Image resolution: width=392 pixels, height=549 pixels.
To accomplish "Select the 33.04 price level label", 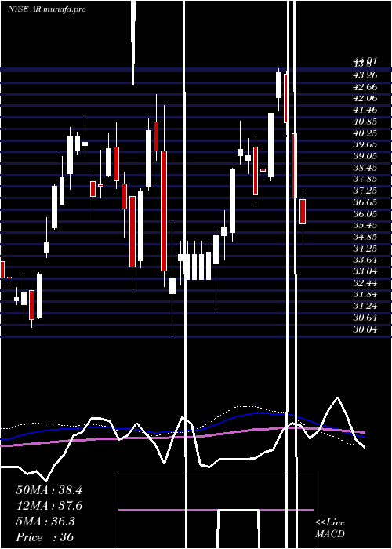I will pyautogui.click(x=365, y=271).
